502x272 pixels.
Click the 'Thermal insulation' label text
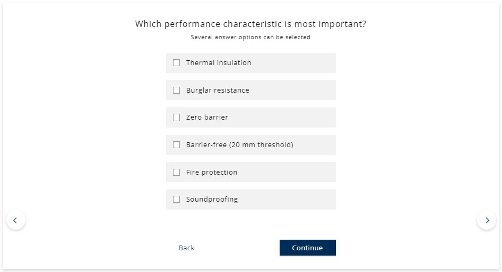pyautogui.click(x=219, y=63)
